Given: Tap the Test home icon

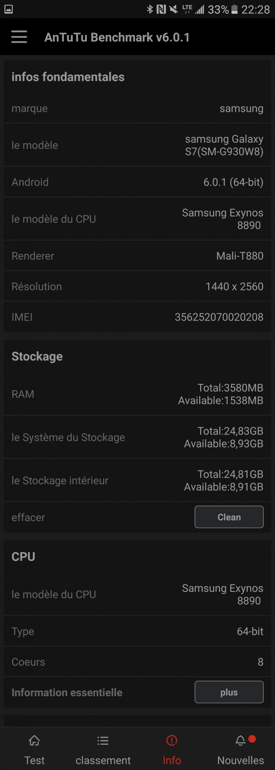Looking at the screenshot, I should tap(35, 741).
